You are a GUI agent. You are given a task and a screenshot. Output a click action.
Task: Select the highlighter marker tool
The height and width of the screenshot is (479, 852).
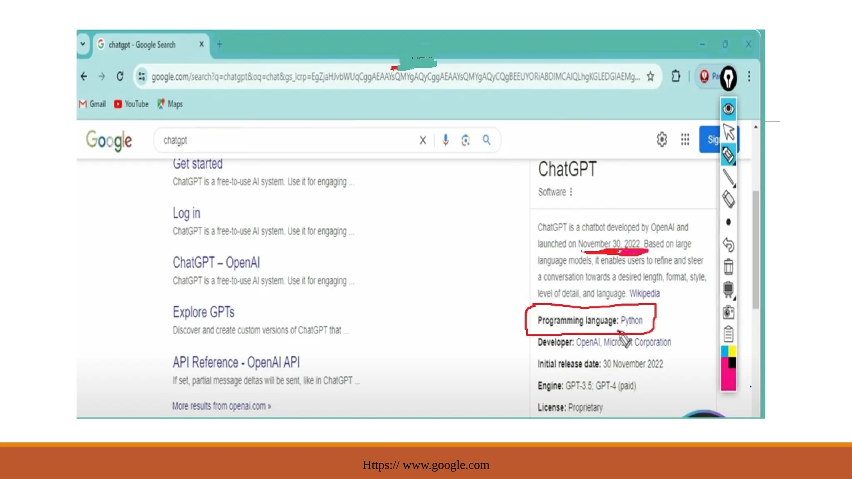(x=728, y=155)
